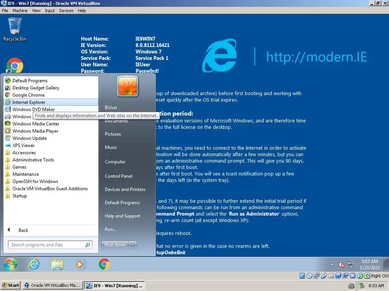389x291 pixels.
Task: Click the VirtualBox optical disk icon
Action: [x=309, y=276]
